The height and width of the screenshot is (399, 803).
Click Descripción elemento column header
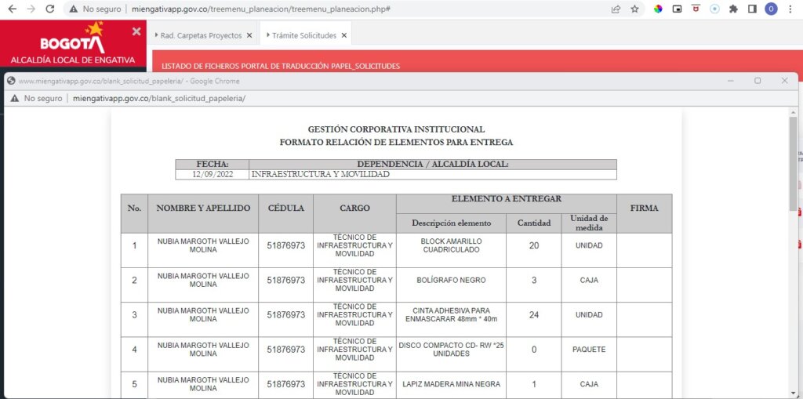point(451,223)
